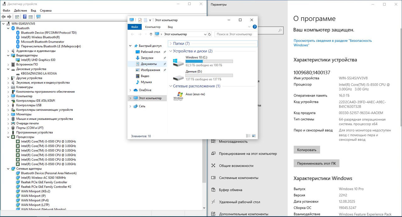The height and width of the screenshot is (217, 402).
Task: Expand the Клавиатуры category in Device Manager
Action: pos(8,87)
